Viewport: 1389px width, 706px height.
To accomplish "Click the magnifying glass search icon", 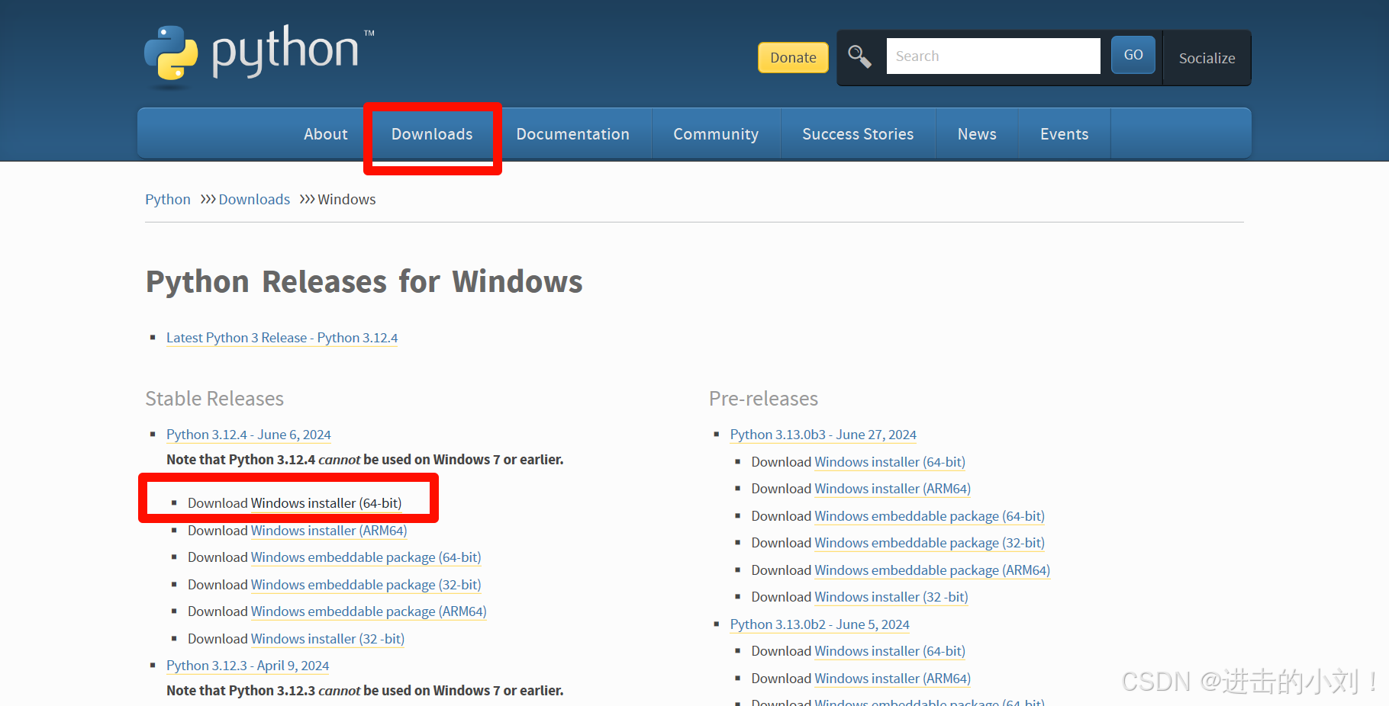I will 860,56.
